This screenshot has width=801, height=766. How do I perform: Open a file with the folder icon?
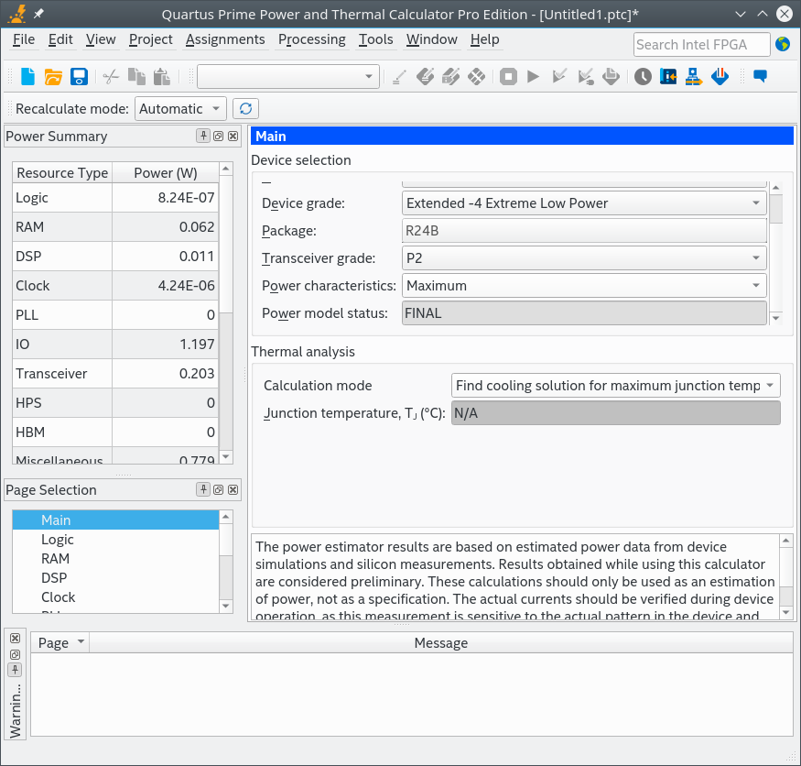coord(53,77)
